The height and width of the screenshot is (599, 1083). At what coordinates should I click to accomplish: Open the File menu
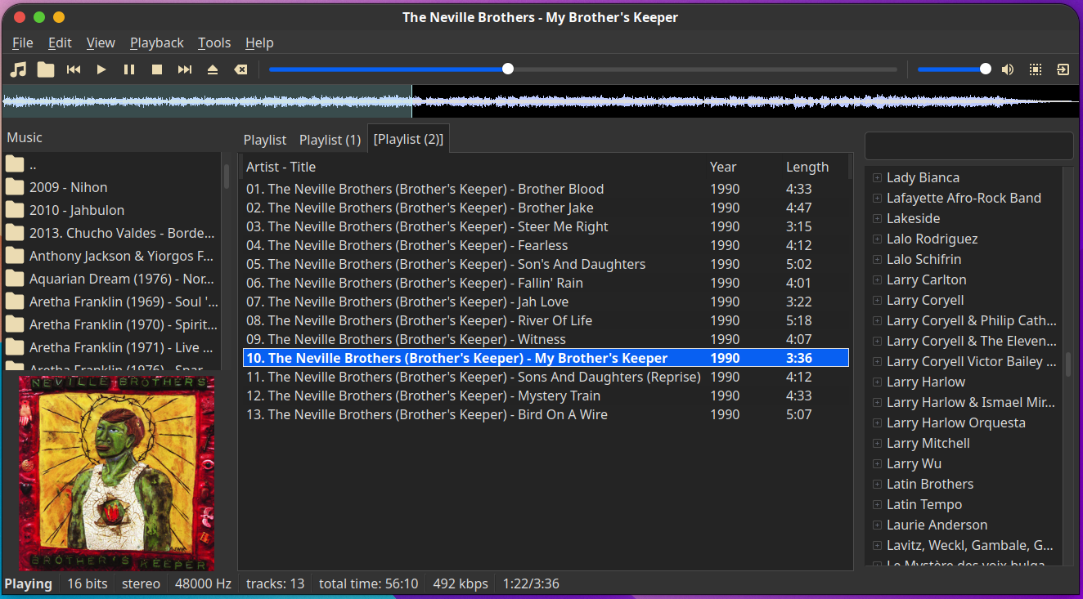pos(23,42)
